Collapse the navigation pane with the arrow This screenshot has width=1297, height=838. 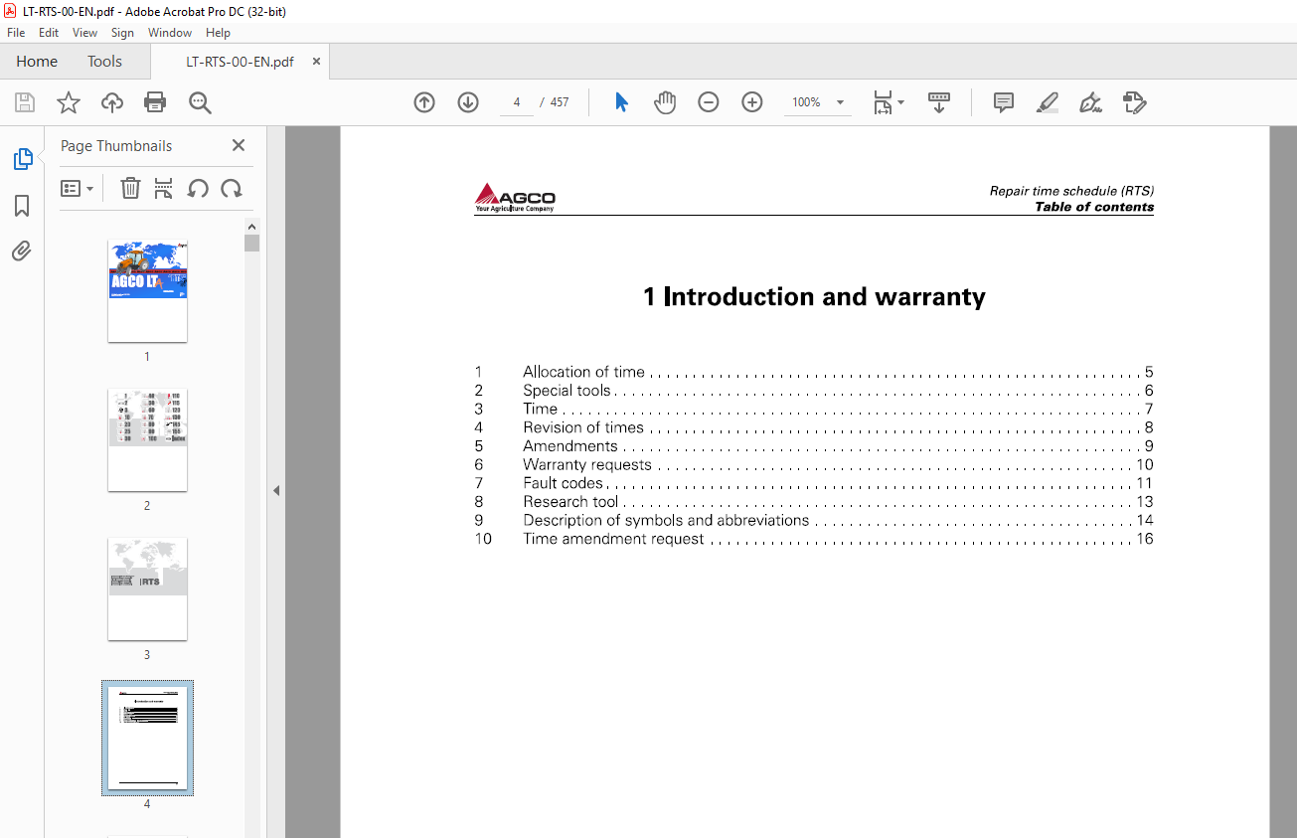click(276, 490)
